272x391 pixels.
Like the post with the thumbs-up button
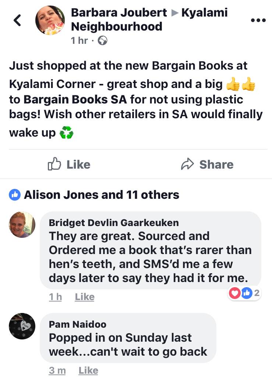point(69,164)
